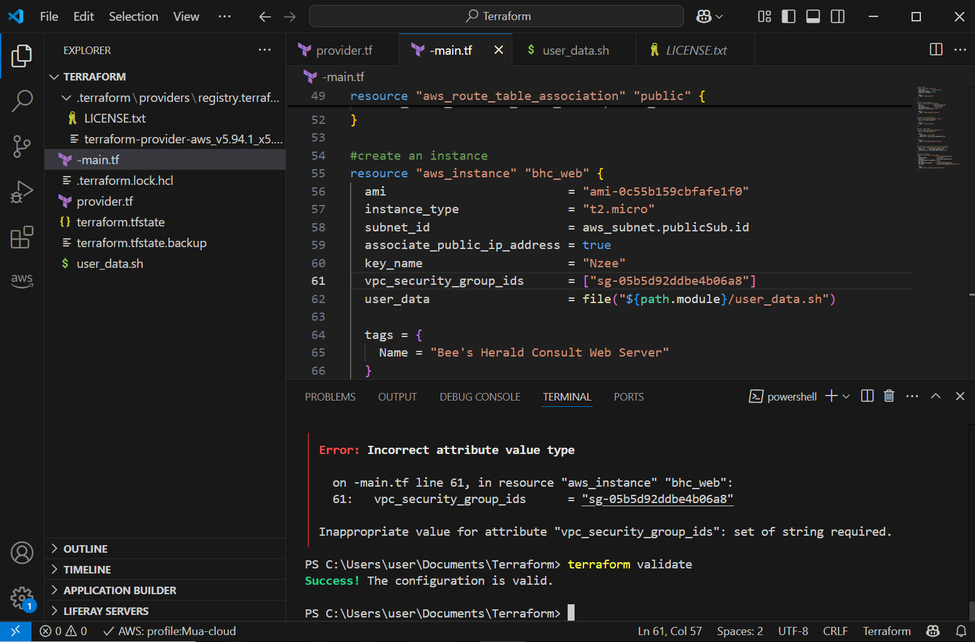Expand the LIFERAY SERVERS section
Image resolution: width=975 pixels, height=642 pixels.
click(x=165, y=611)
